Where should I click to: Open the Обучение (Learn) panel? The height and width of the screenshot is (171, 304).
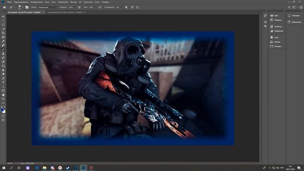tap(294, 16)
